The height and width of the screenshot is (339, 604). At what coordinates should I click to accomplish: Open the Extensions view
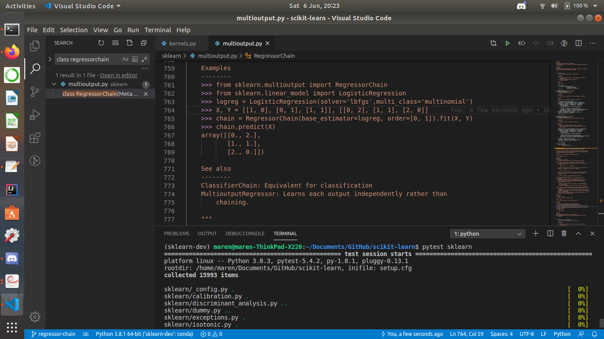(x=35, y=138)
